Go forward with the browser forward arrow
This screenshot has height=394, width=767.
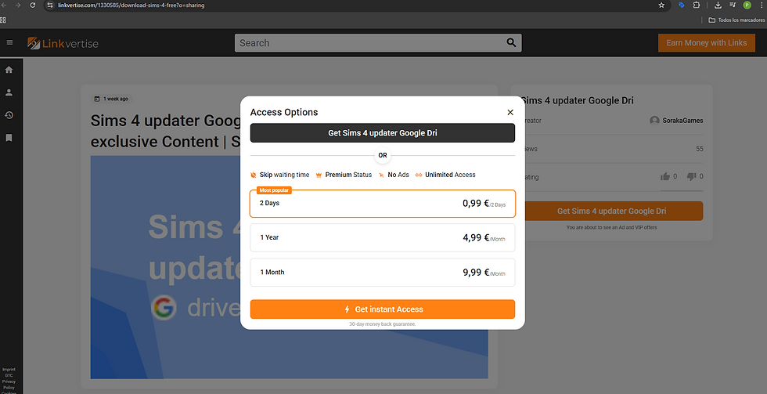19,5
